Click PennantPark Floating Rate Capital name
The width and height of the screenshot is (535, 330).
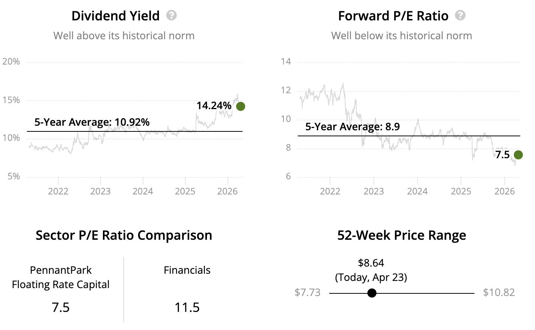tap(61, 277)
